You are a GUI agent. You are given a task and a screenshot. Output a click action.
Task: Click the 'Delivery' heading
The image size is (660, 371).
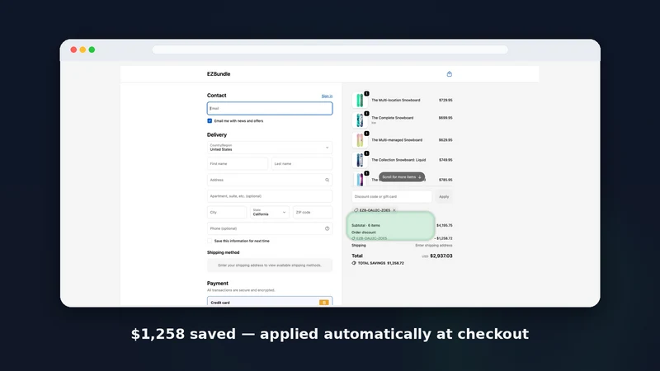[x=217, y=135]
